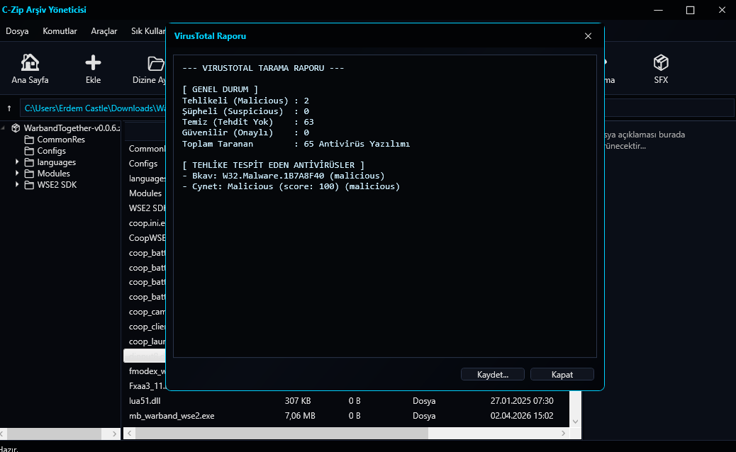Click file list scrollbar down arrow
The width and height of the screenshot is (736, 452).
(x=576, y=421)
